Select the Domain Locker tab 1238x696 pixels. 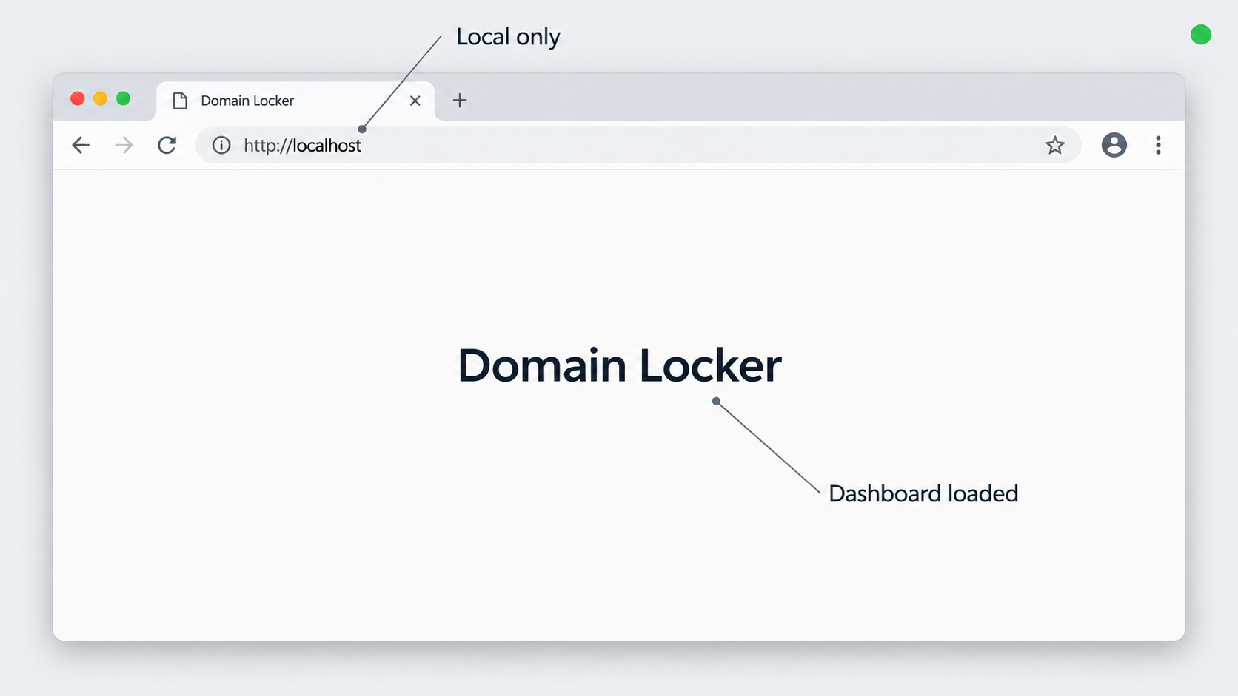[x=295, y=101]
